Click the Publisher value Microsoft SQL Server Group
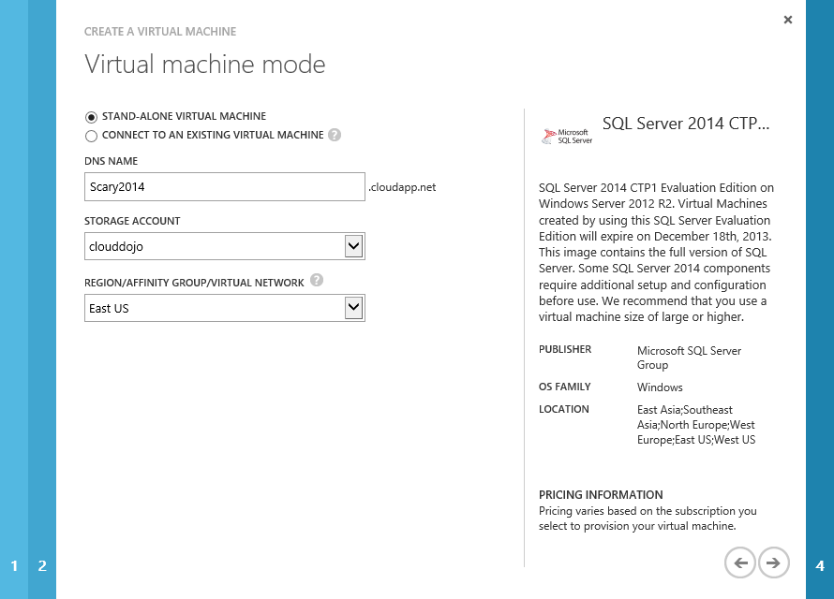Image resolution: width=834 pixels, height=599 pixels. [x=689, y=358]
